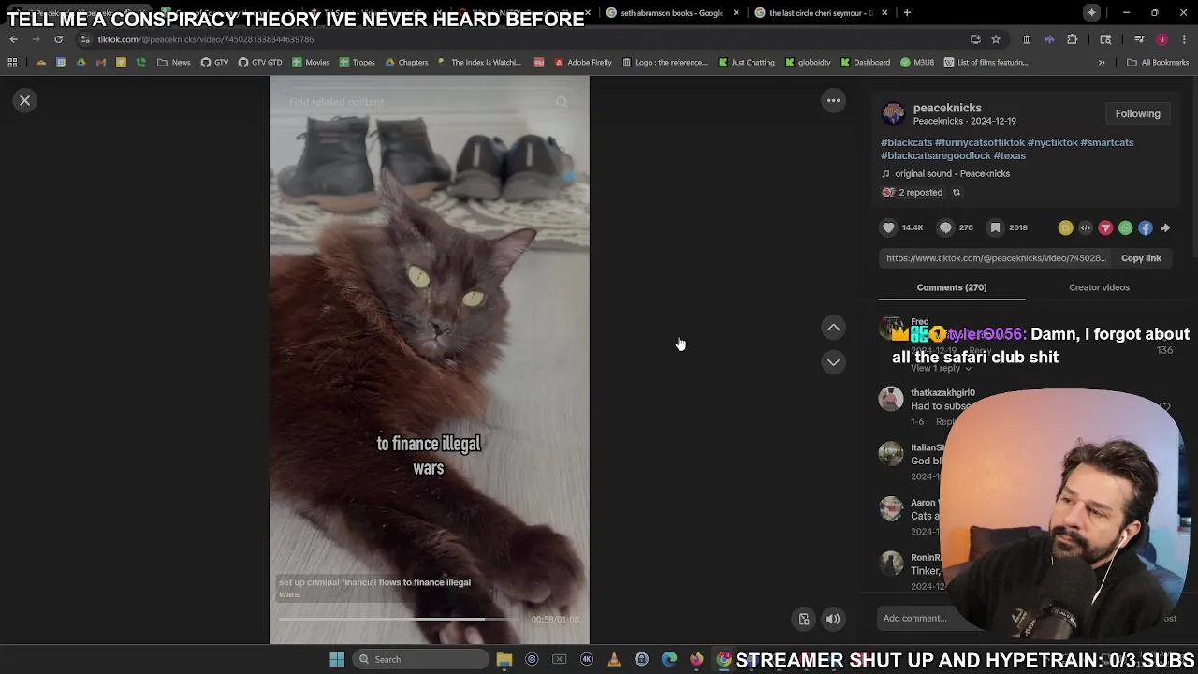1198x674 pixels.
Task: Open the GTV GTD bookmark
Action: pyautogui.click(x=260, y=63)
